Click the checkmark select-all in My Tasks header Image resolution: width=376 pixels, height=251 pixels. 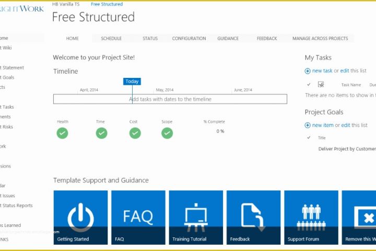click(x=309, y=84)
